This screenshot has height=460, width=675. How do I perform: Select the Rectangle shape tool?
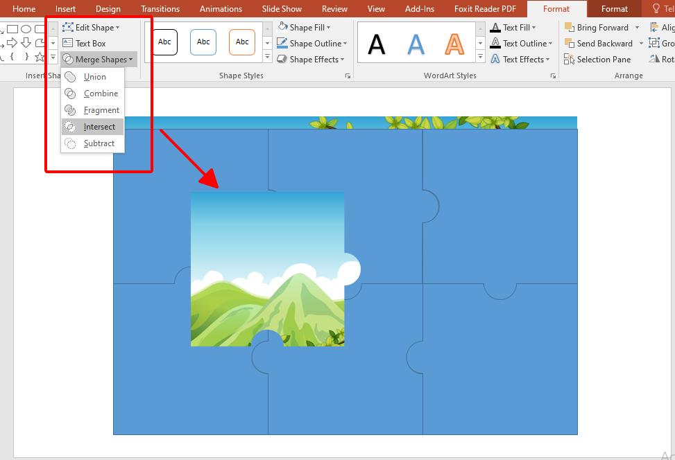click(x=12, y=29)
